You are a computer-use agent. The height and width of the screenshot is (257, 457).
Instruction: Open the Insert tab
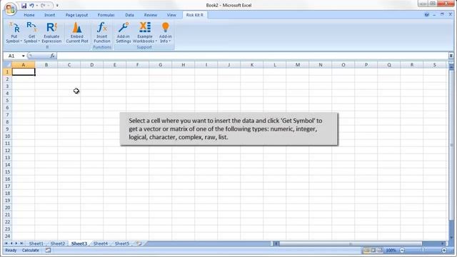[x=49, y=15]
